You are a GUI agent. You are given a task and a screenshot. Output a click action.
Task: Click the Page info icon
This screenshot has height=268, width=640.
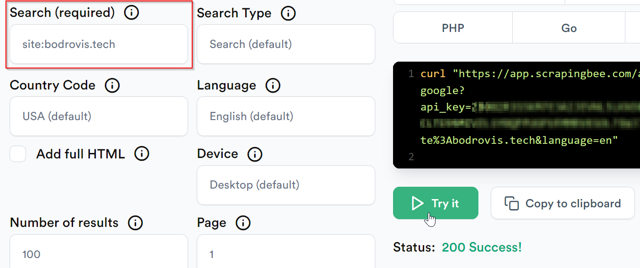[x=243, y=223]
